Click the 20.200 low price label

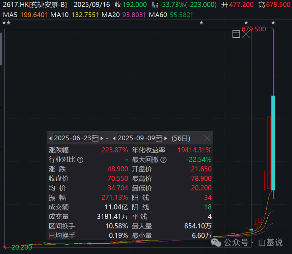coord(22,247)
